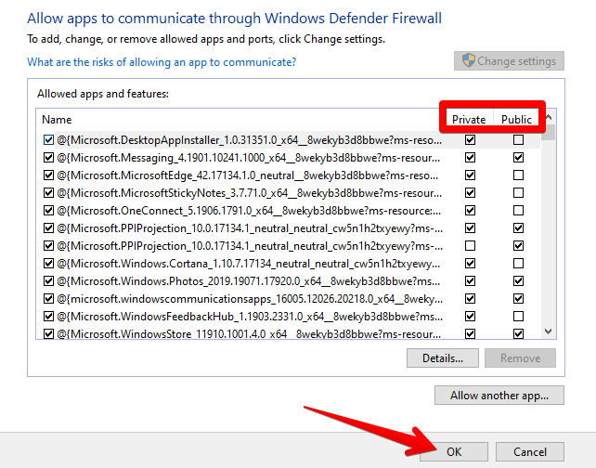Image resolution: width=596 pixels, height=468 pixels.
Task: Click the Public column header
Action: [516, 120]
